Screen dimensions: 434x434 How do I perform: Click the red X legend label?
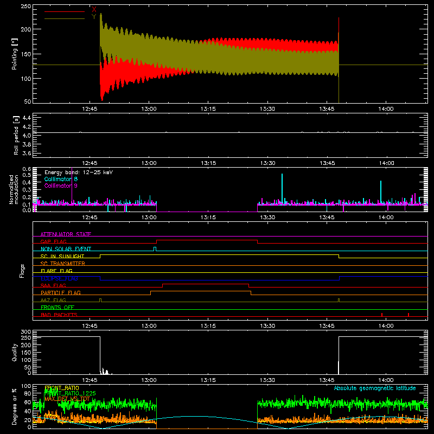[94, 10]
